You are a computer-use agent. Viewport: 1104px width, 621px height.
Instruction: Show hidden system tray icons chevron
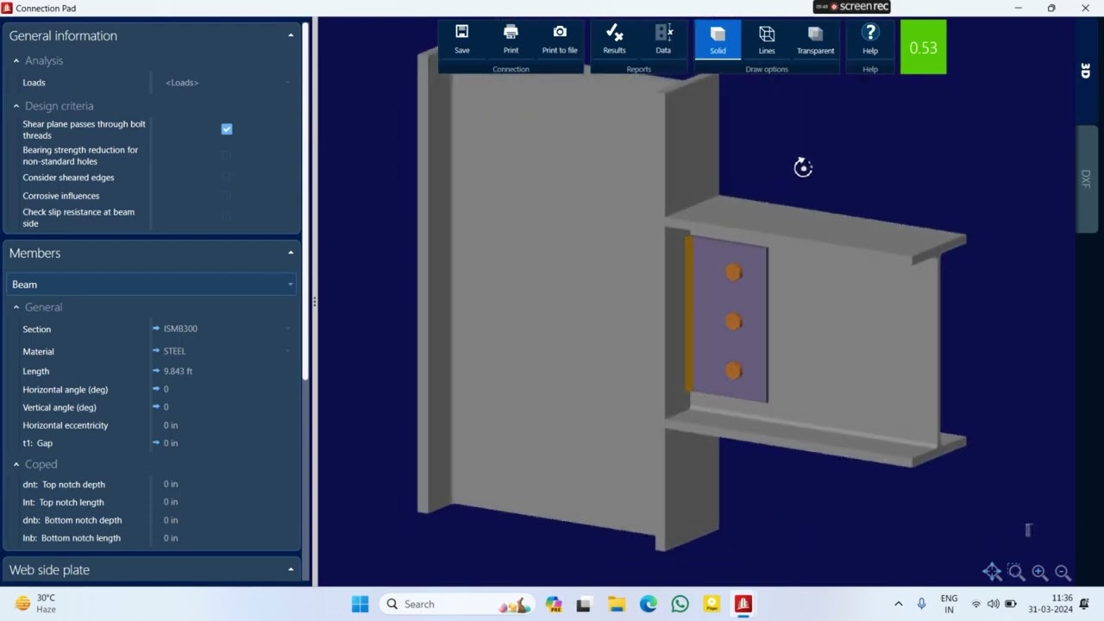[898, 604]
